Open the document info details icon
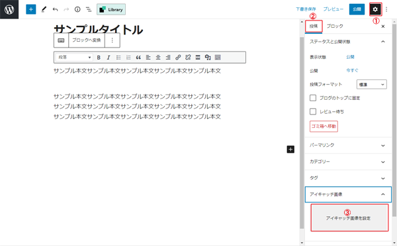The width and height of the screenshot is (397, 246). click(x=77, y=9)
